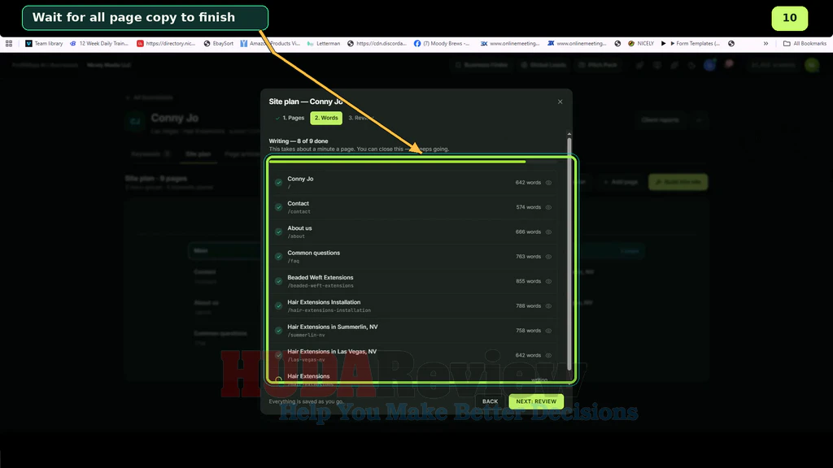Open the NICELY bookmark
This screenshot has width=833, height=468.
point(641,44)
